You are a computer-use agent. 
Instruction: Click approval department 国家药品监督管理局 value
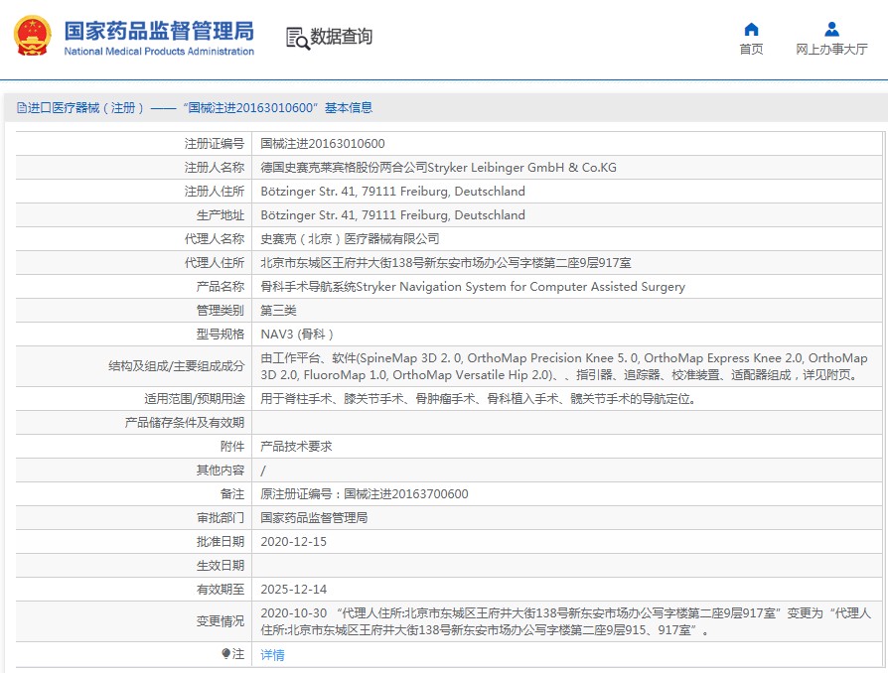click(314, 518)
